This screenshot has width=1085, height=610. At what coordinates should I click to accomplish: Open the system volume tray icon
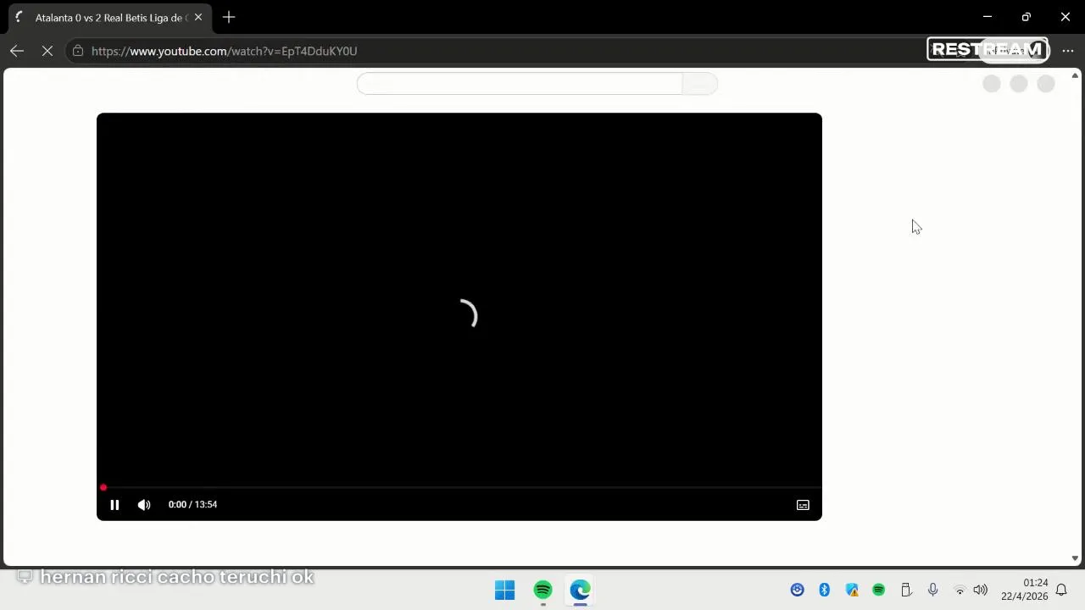[x=981, y=590]
